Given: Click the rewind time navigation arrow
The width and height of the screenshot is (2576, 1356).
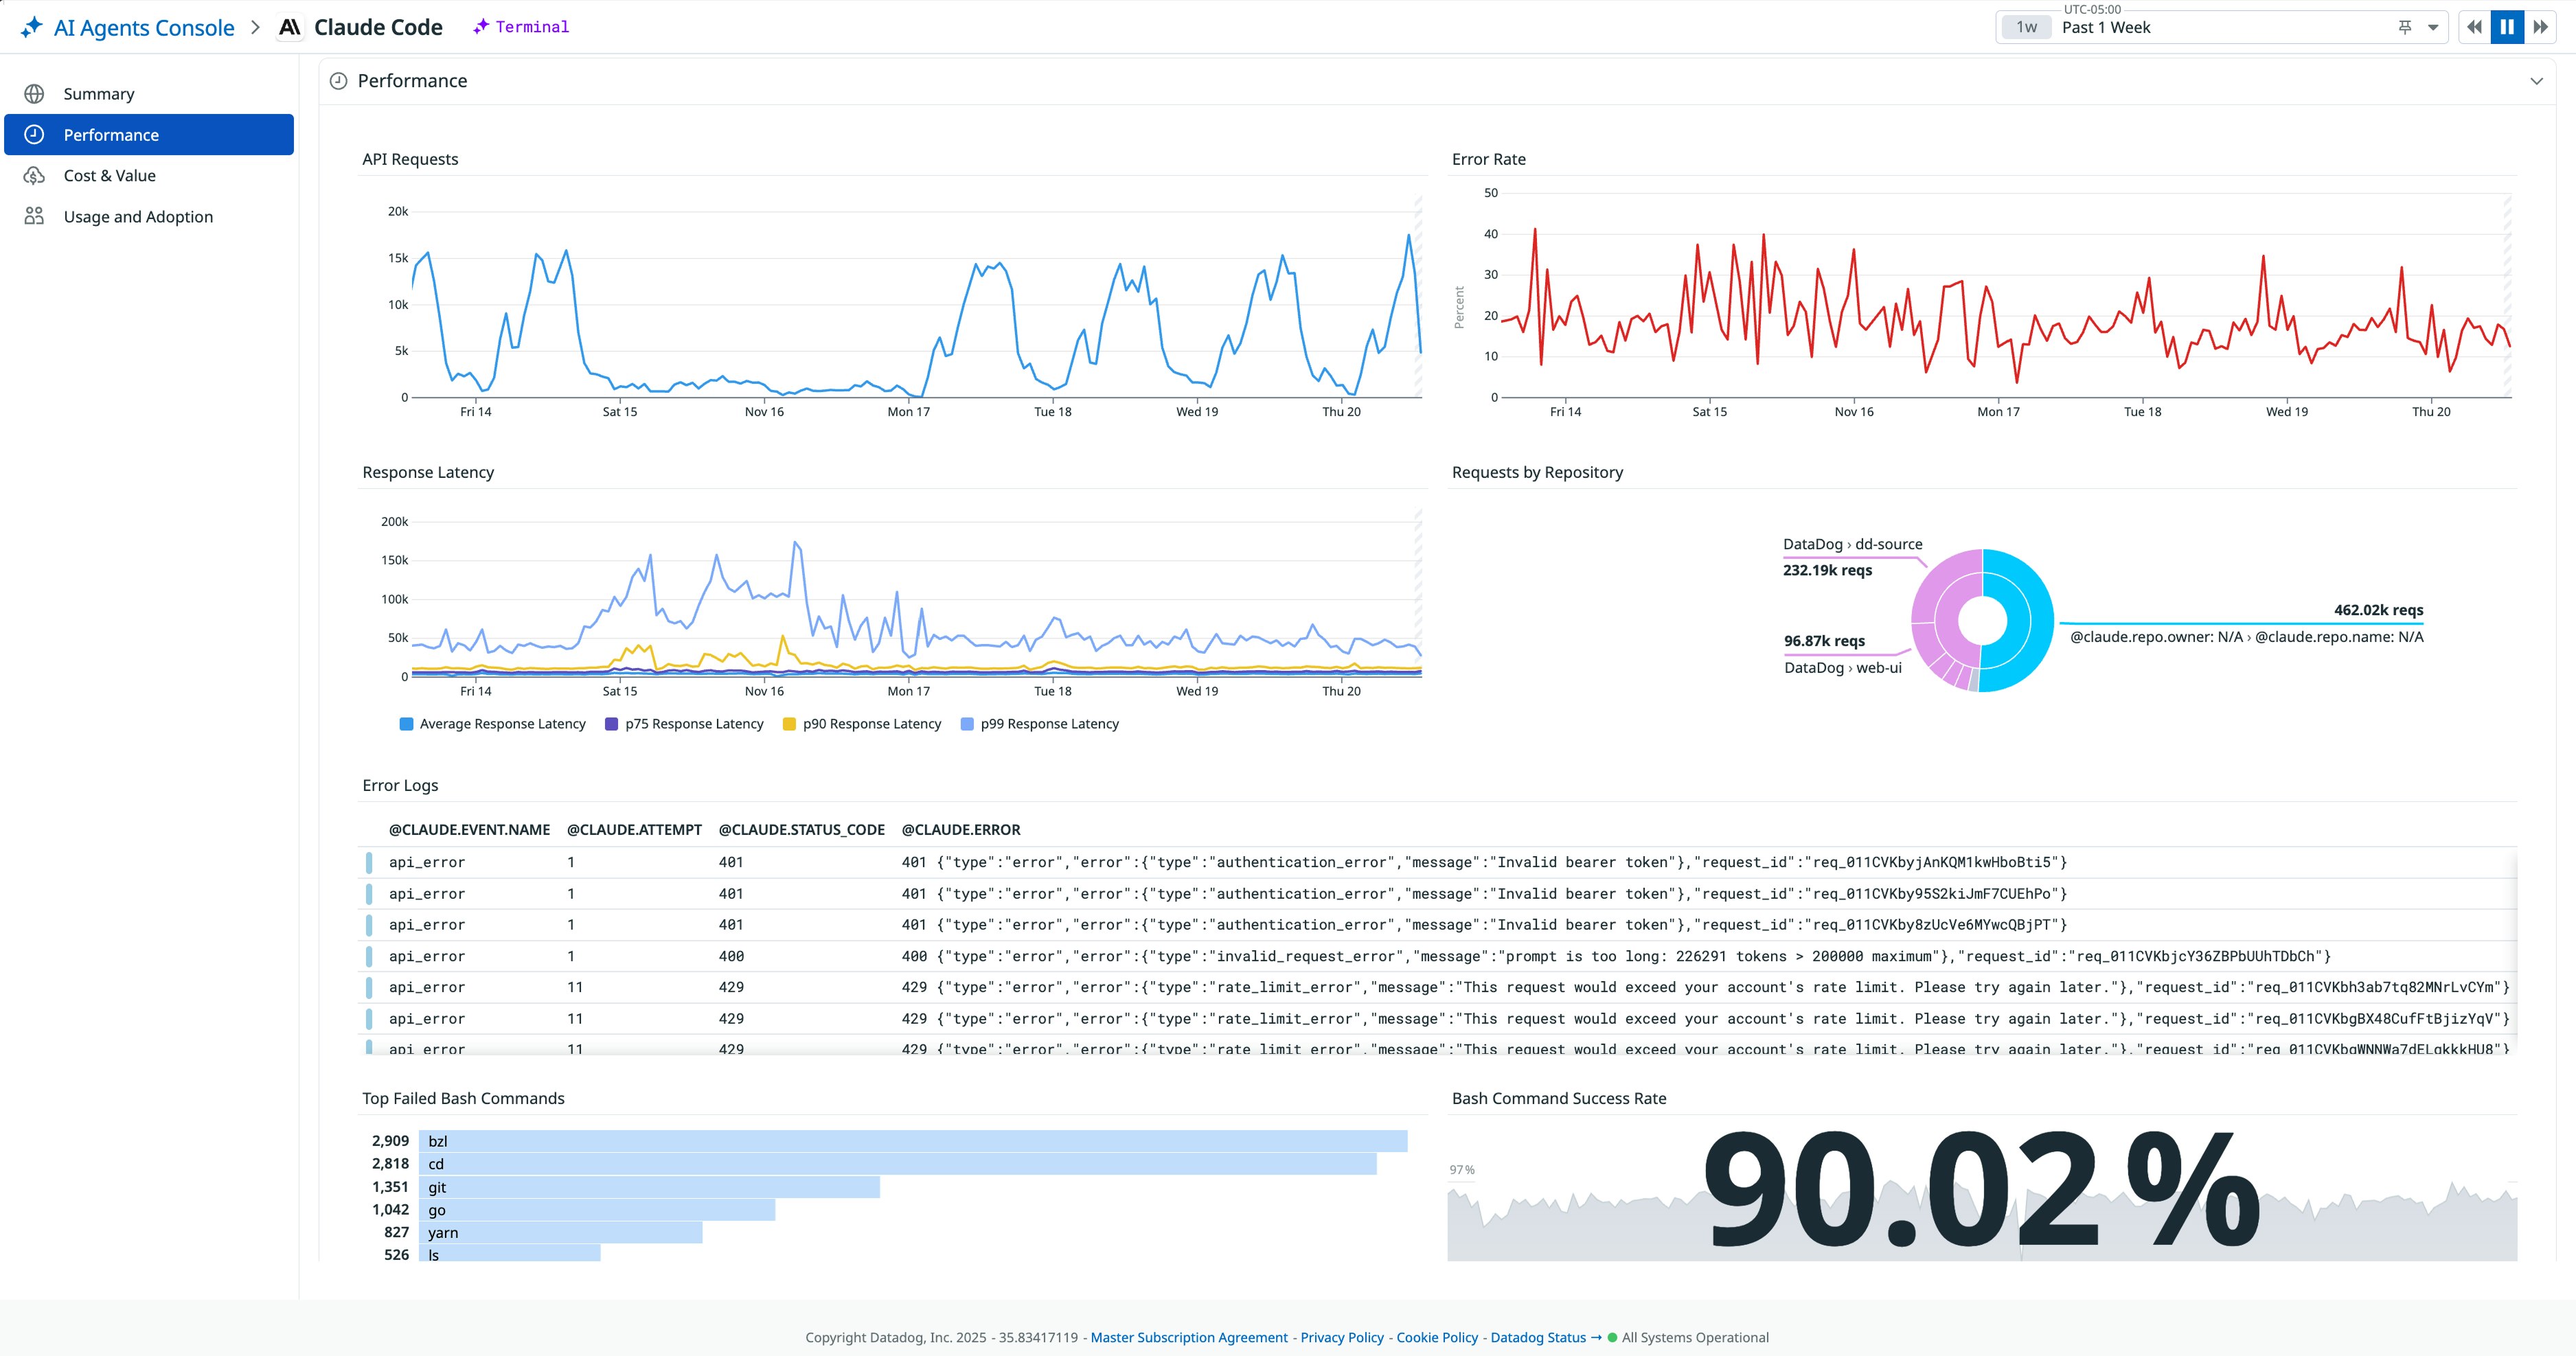Looking at the screenshot, I should coord(2472,26).
